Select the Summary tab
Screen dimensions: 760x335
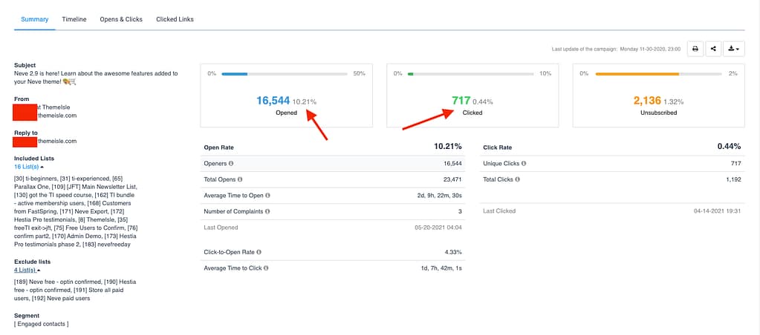pyautogui.click(x=35, y=19)
